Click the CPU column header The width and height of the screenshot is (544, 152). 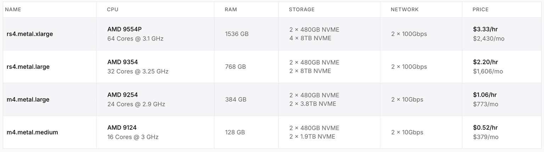point(113,10)
